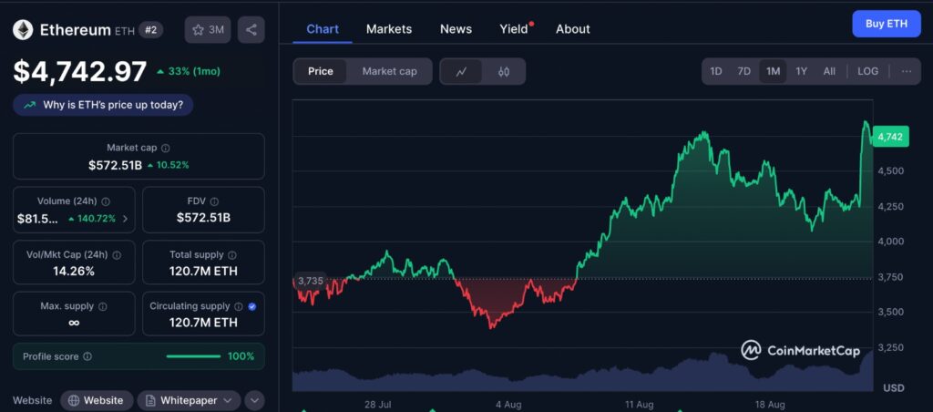Select the Market cap toggle

coord(389,71)
